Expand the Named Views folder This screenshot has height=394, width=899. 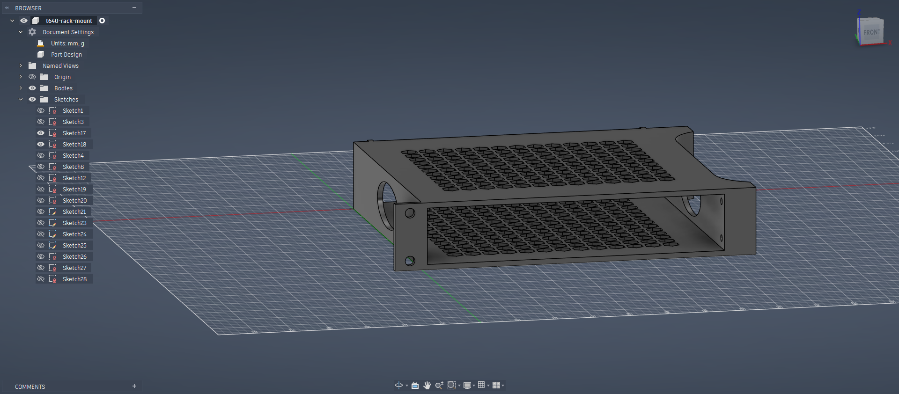pos(21,66)
